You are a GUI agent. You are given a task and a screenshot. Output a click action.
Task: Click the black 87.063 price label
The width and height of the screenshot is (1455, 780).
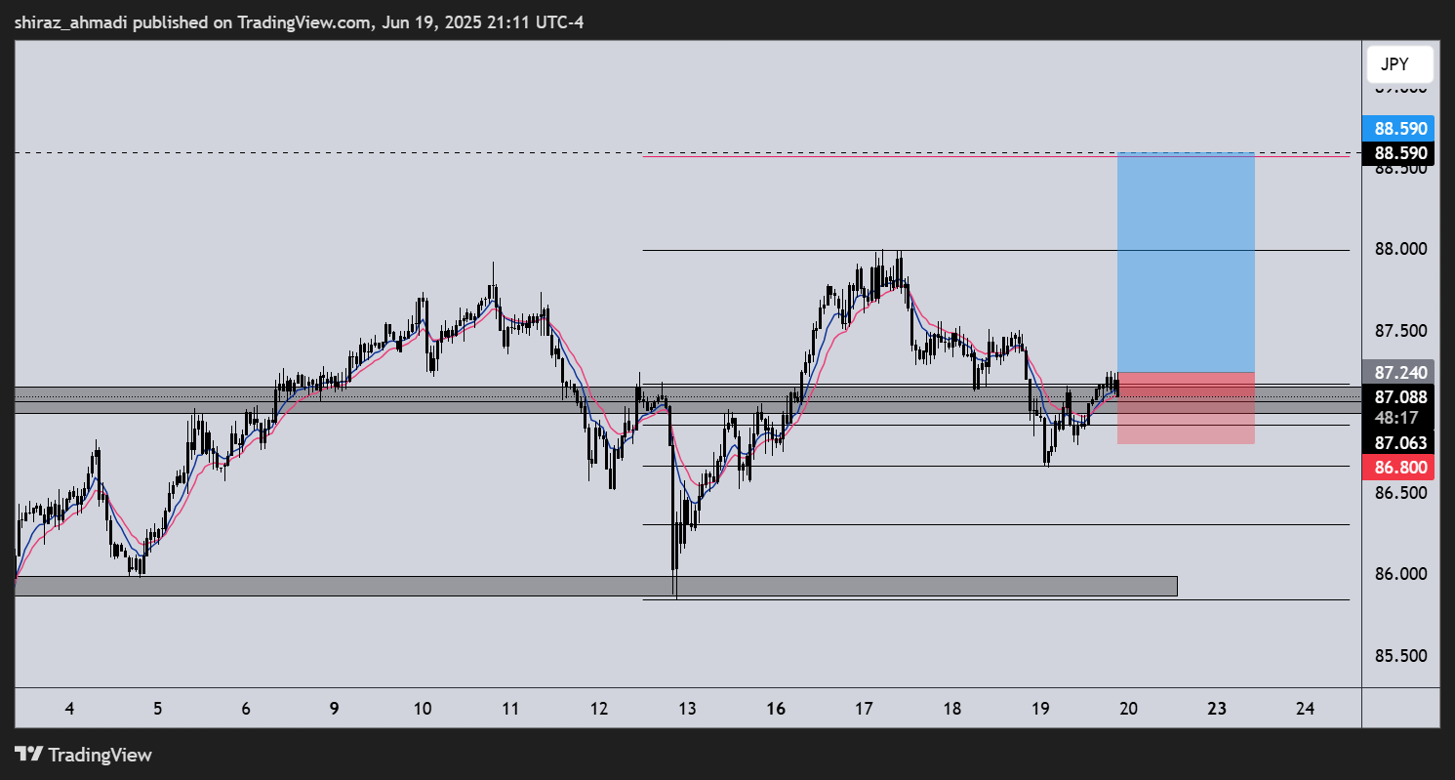(1400, 442)
